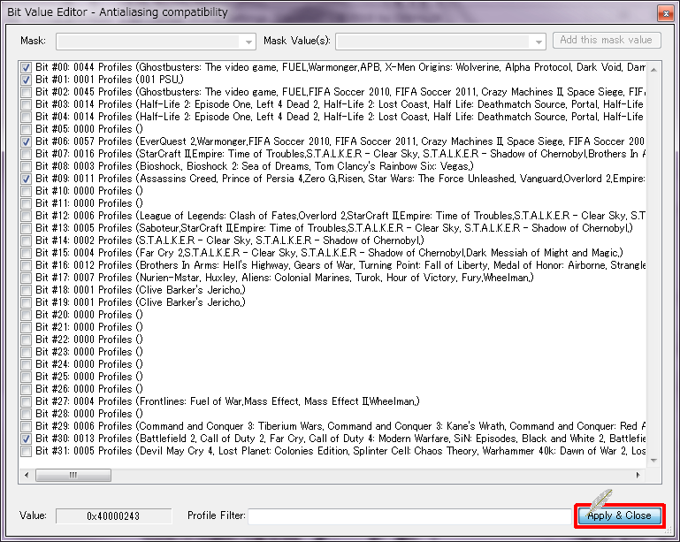Uncheck the Bit #06 EverQuest 2 checkbox

(x=26, y=141)
